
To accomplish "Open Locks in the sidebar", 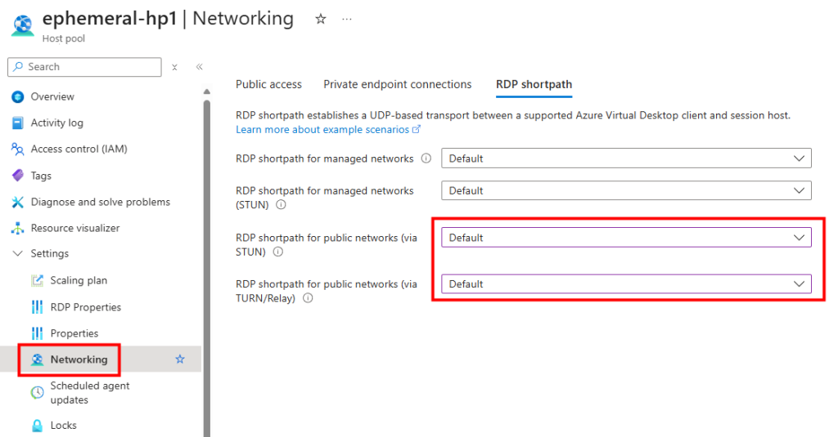I will [64, 426].
